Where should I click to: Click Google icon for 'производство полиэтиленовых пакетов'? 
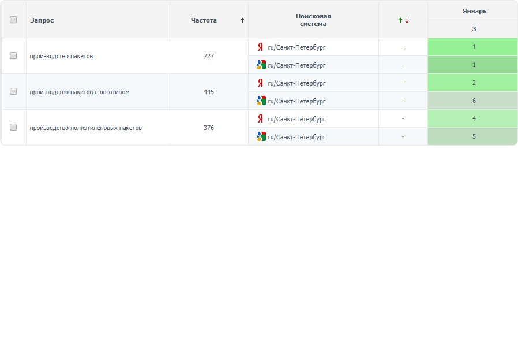coord(261,136)
